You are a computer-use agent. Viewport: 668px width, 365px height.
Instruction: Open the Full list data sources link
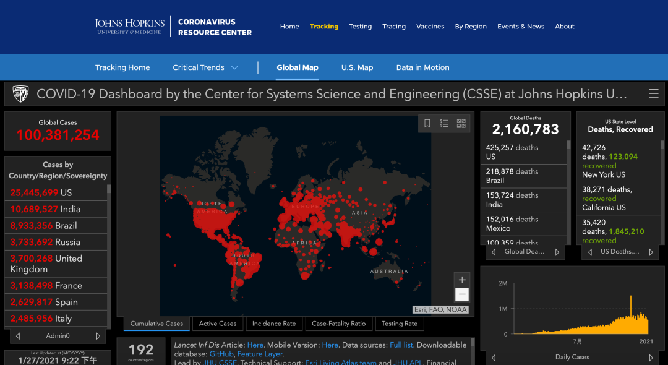tap(401, 345)
